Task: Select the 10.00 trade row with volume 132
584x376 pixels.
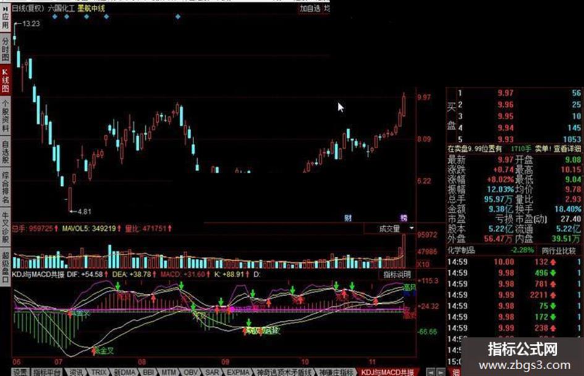Action: 514,262
